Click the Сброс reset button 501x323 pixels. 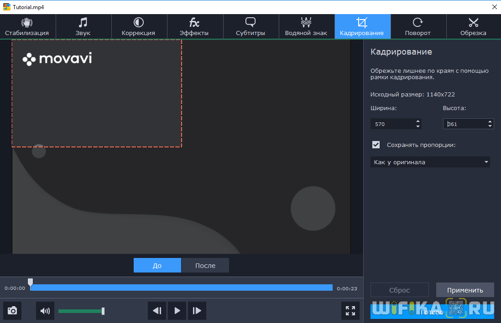pyautogui.click(x=399, y=290)
